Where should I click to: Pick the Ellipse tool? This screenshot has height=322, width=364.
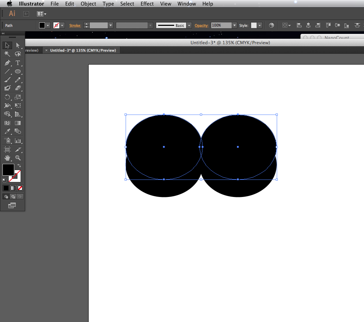[18, 71]
